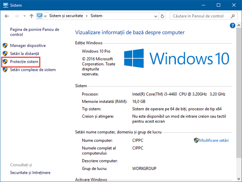Viewport: 242px width, 182px height.
Task: Click the Forward navigation arrow
Action: click(17, 16)
